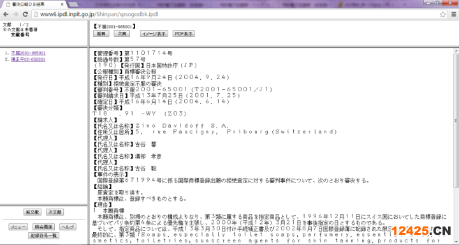Image resolution: width=459 pixels, height=245 pixels.
Task: Click the browser forward arrow
Action: [15, 14]
